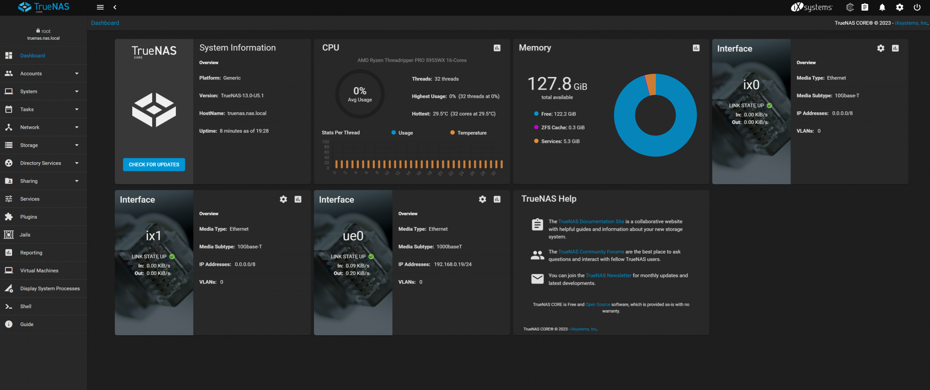Click CHECK FOR UPDATES button
Image resolution: width=930 pixels, height=390 pixels.
(x=154, y=165)
